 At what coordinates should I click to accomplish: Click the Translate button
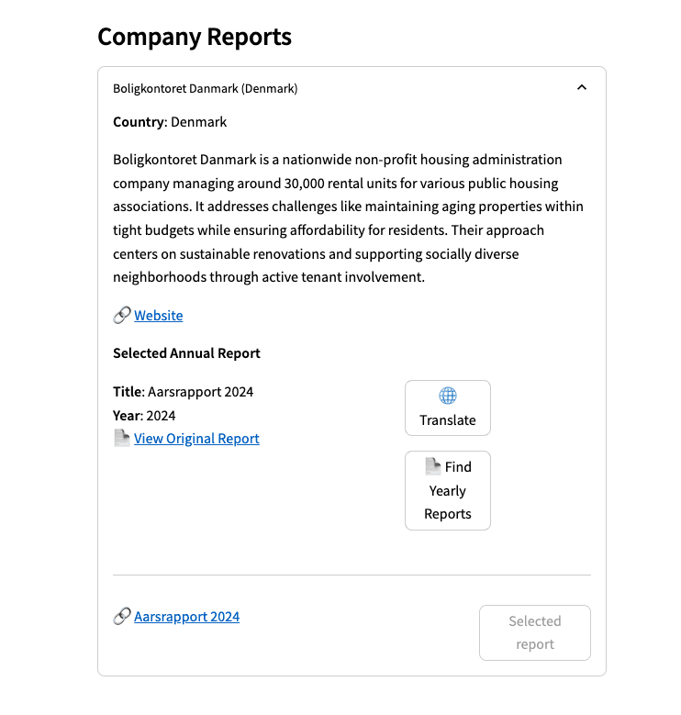click(448, 408)
